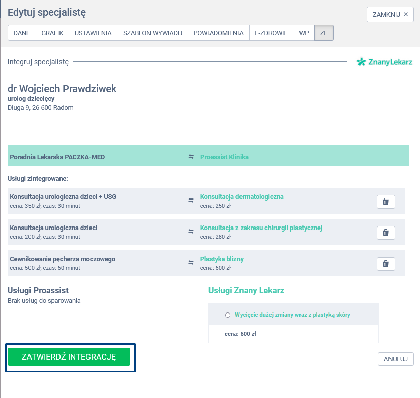Click swap arrows icon beside Proassist Klinika
This screenshot has width=420, height=398.
pos(191,157)
